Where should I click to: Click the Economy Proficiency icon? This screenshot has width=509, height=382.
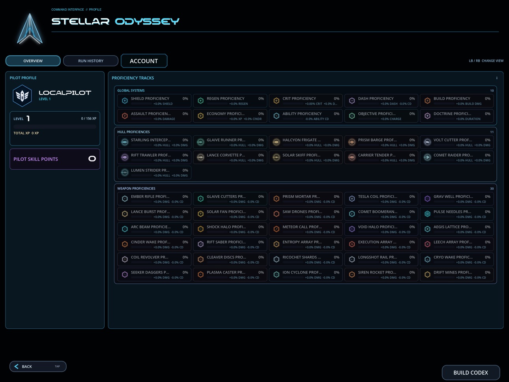point(200,116)
